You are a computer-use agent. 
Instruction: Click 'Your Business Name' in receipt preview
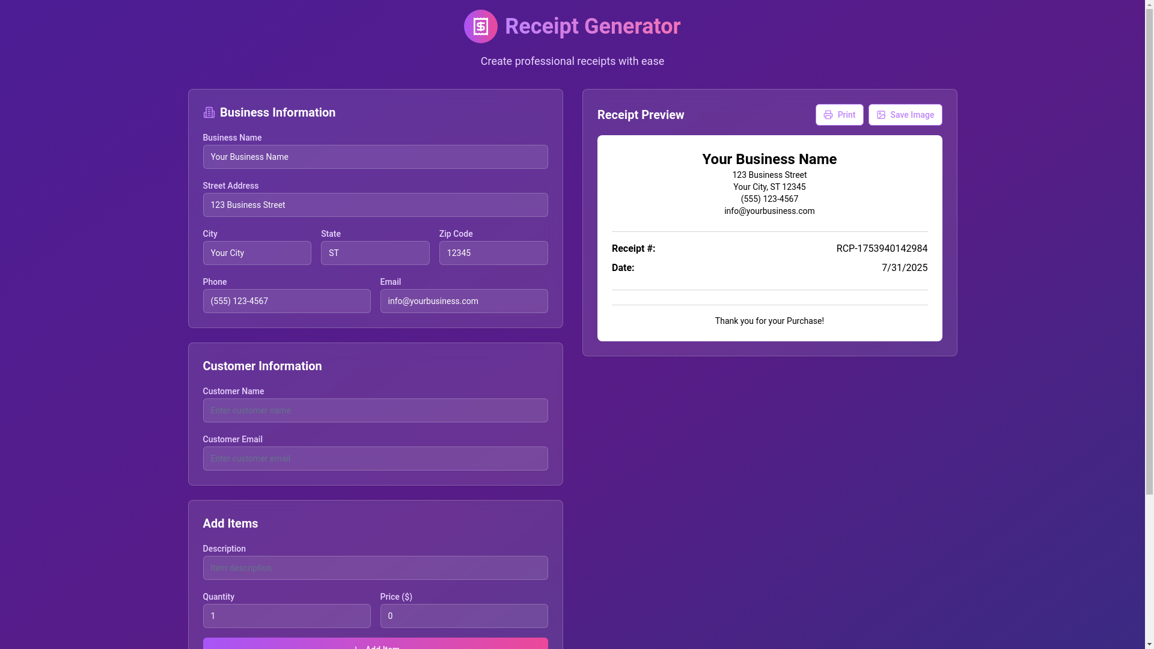pos(769,159)
